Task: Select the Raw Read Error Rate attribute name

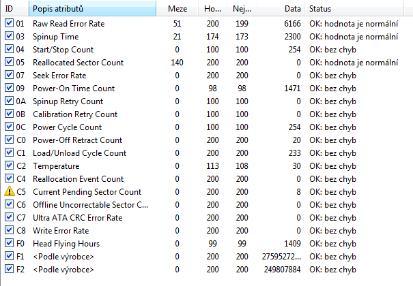Action: pos(68,24)
